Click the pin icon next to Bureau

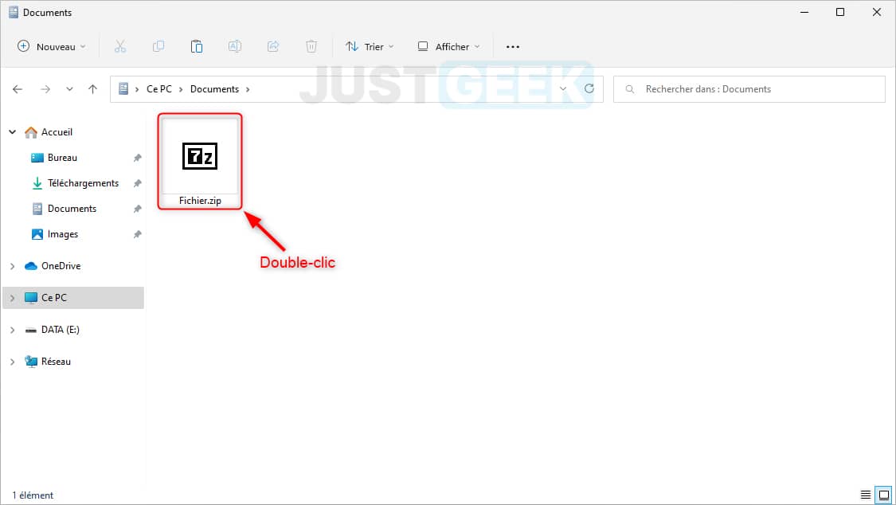point(137,158)
